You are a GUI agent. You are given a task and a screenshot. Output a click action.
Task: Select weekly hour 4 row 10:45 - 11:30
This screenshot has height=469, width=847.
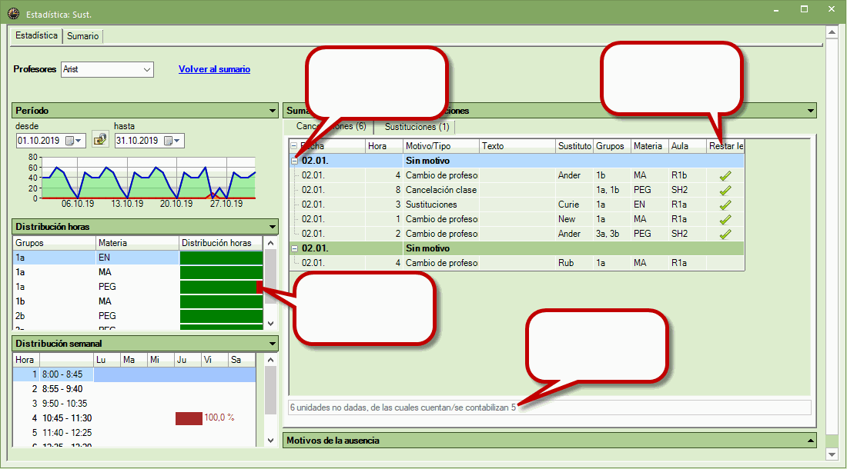tap(135, 418)
